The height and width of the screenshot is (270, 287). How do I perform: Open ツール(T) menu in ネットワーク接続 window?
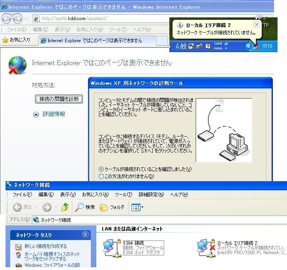[x=124, y=194]
